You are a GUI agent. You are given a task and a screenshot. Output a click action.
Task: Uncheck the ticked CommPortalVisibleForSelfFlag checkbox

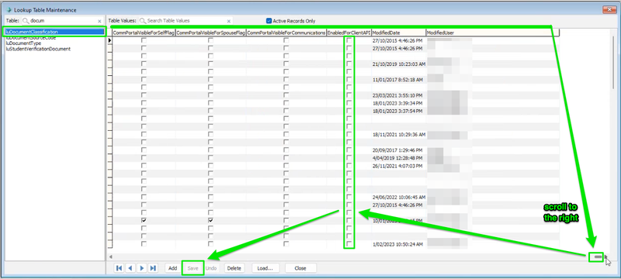(x=144, y=221)
